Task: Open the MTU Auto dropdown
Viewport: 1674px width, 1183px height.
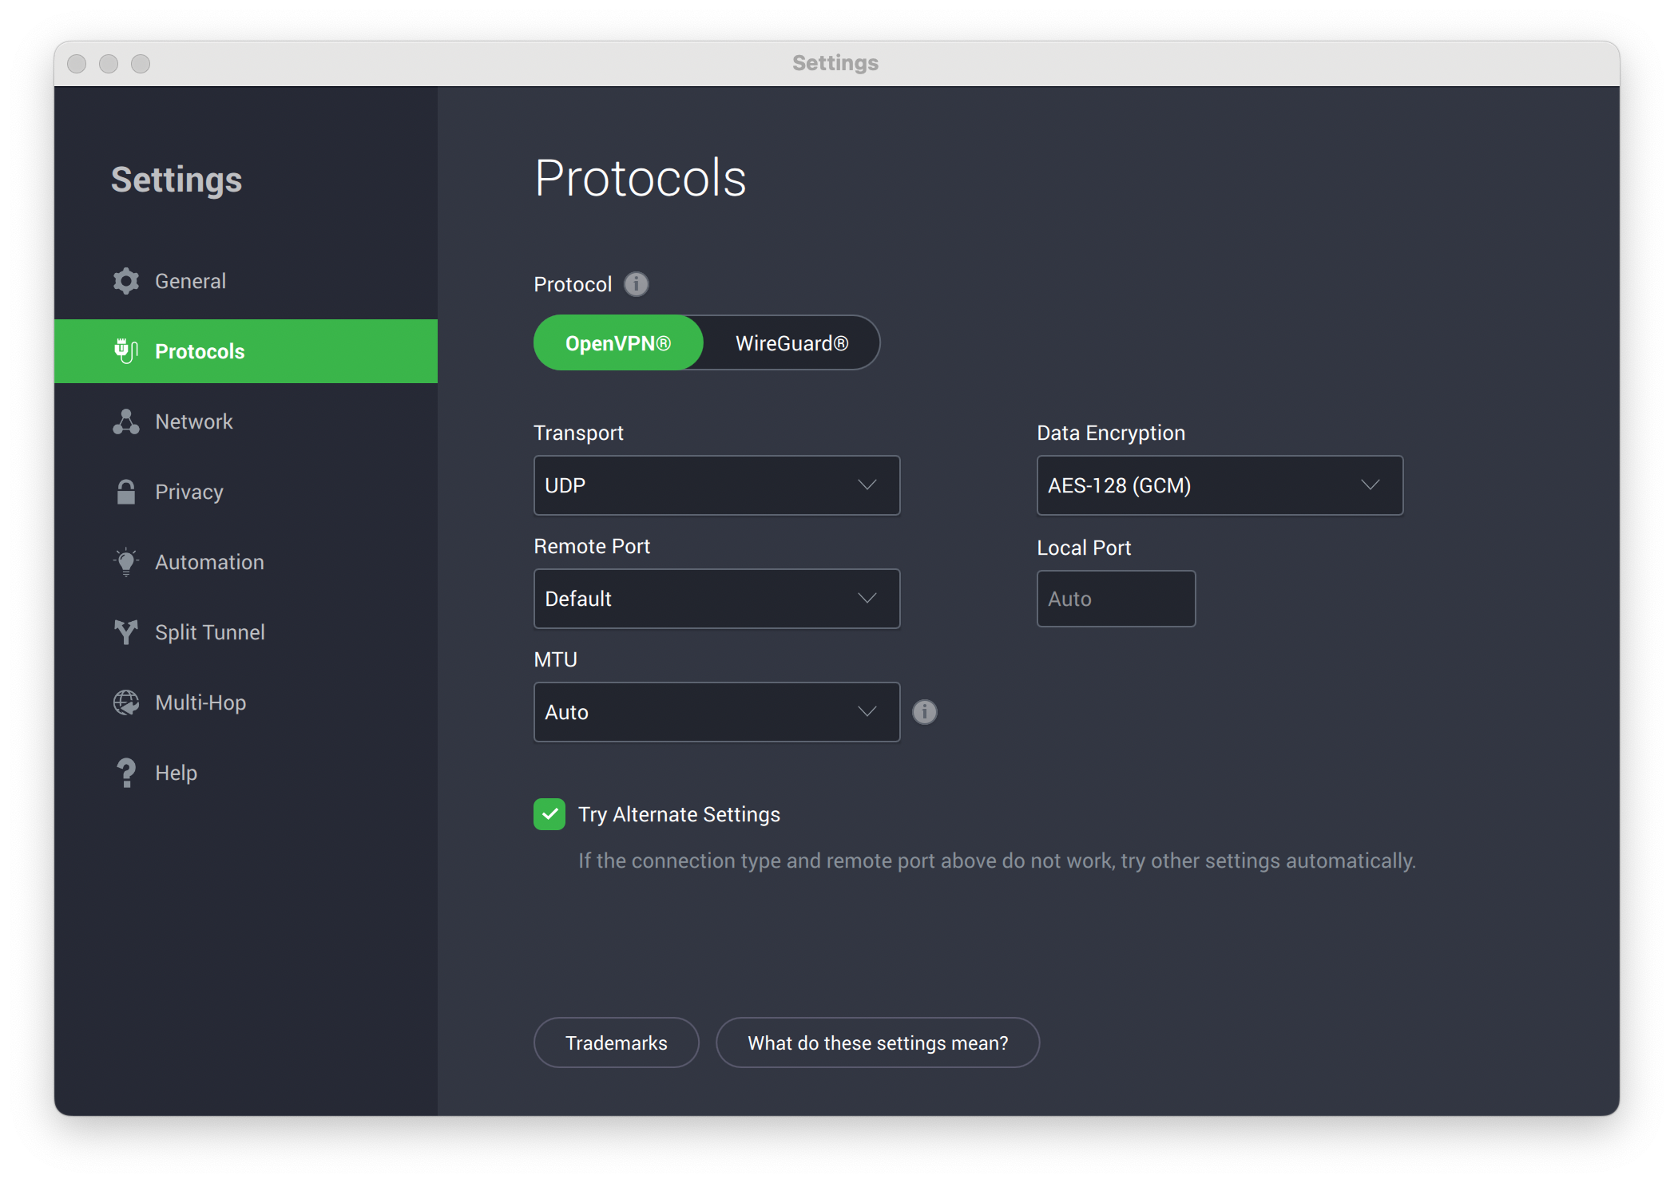Action: [716, 712]
